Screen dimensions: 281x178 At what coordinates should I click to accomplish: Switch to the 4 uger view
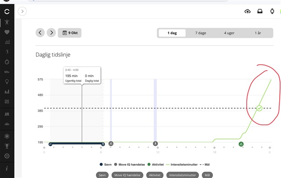[230, 33]
